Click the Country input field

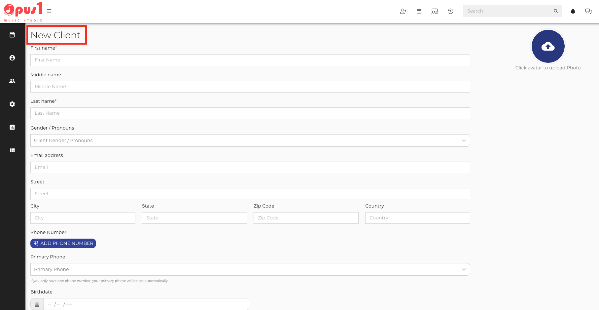click(418, 218)
